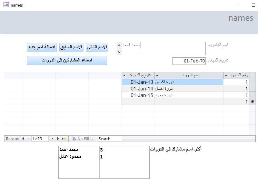Image resolution: width=258 pixels, height=185 pixels.
Task: Go to previous record arrow
Action: click(29, 139)
